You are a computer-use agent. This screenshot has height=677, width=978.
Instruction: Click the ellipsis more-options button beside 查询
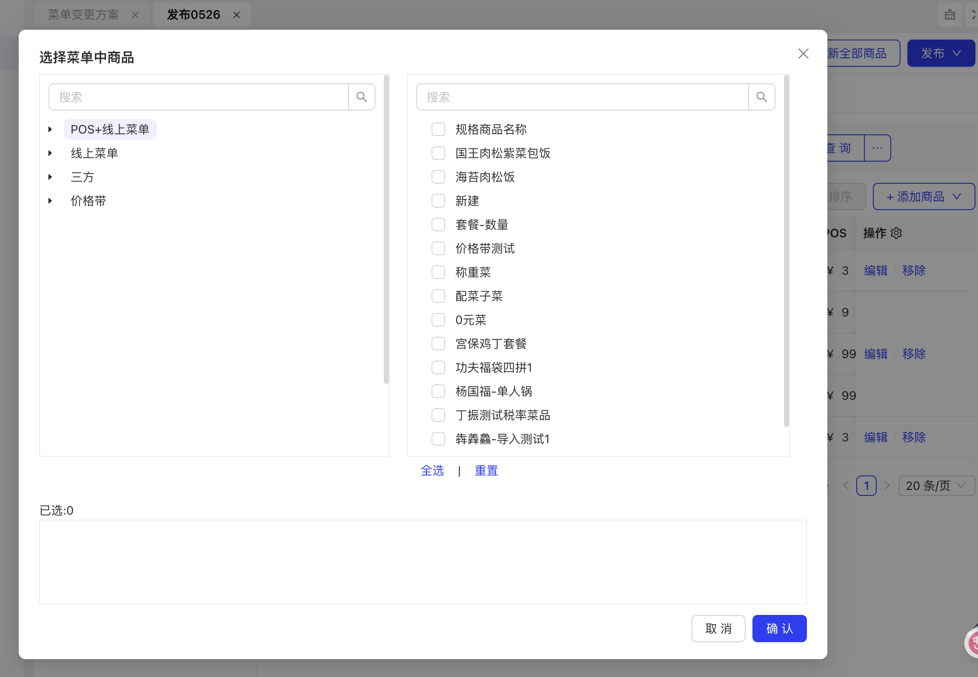(x=877, y=148)
